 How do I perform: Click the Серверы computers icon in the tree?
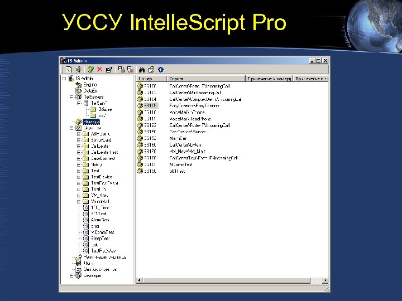tap(79, 275)
